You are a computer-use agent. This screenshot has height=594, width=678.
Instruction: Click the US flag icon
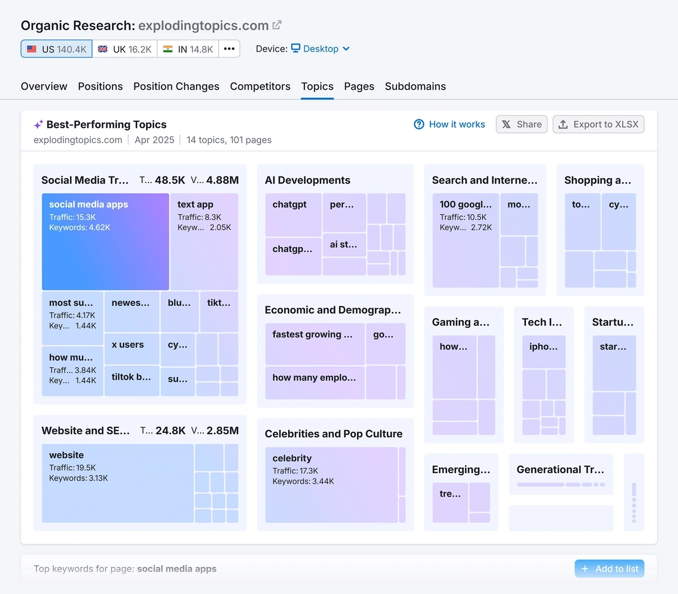(32, 49)
